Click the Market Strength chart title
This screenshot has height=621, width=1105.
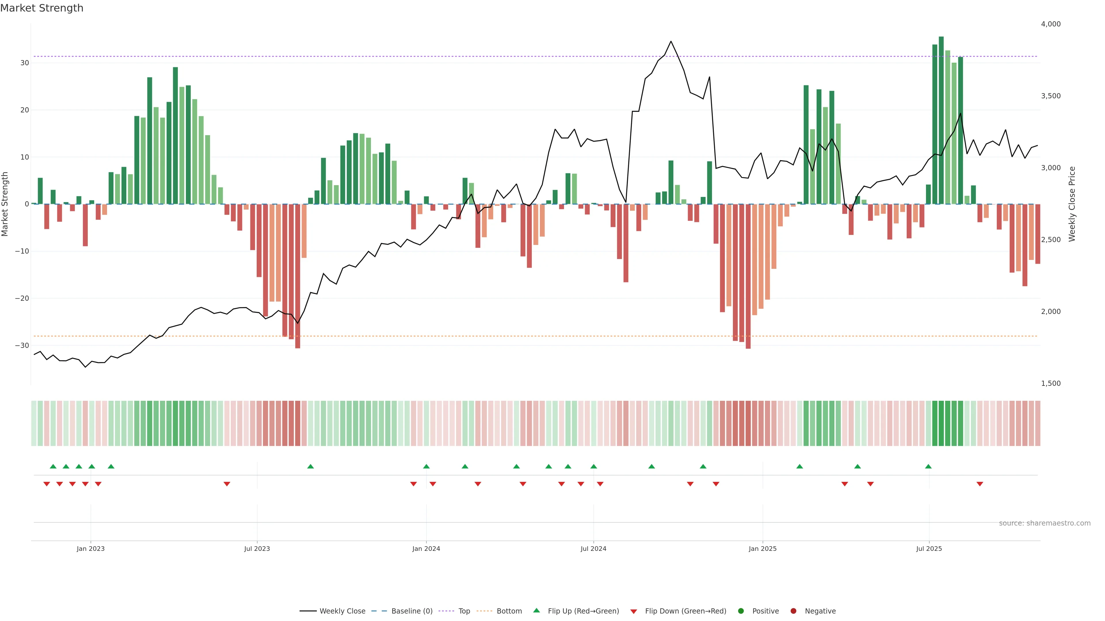tap(42, 8)
